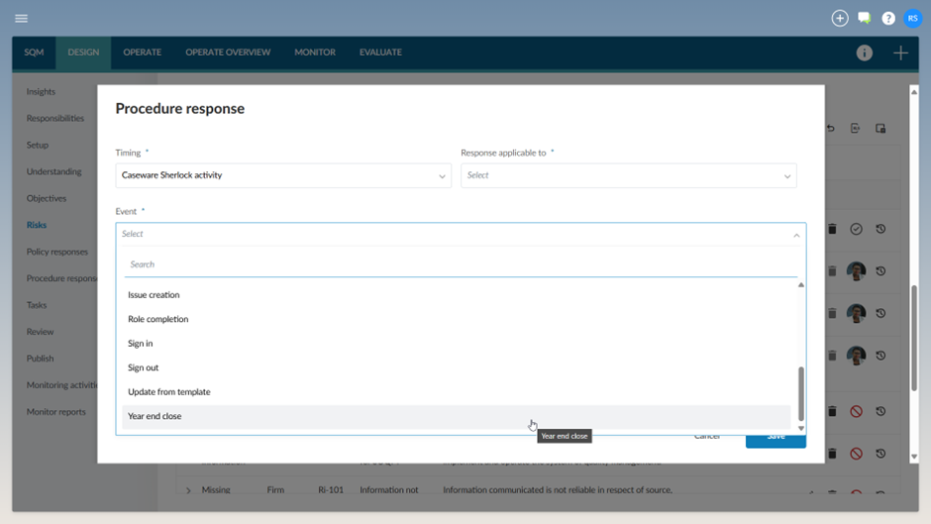Click the event list scrollbar thumb
Image resolution: width=931 pixels, height=524 pixels.
[x=801, y=393]
